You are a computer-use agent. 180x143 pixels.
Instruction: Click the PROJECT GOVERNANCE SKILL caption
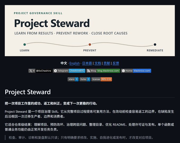coord(38,13)
